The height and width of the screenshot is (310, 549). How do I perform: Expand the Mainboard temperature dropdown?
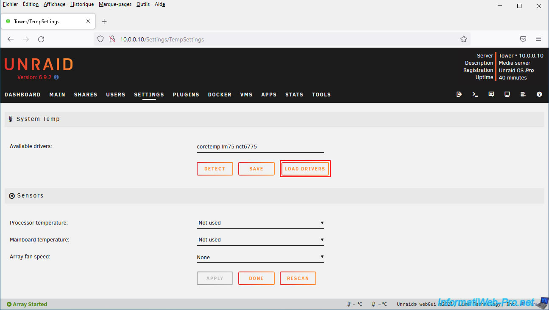[260, 239]
